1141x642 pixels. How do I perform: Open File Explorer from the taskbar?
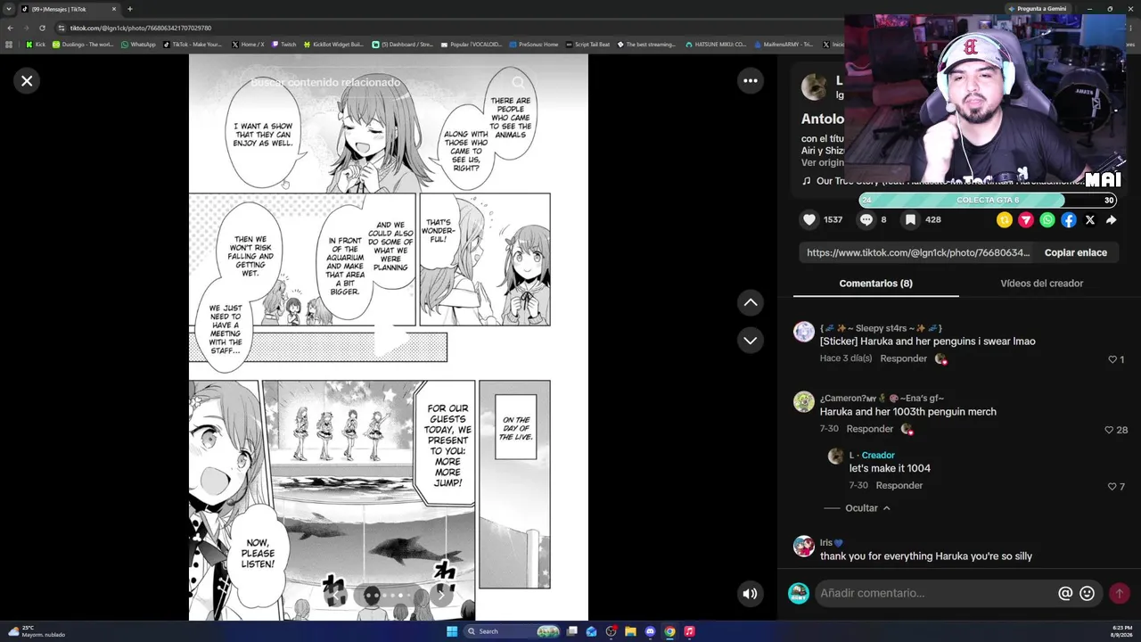(630, 631)
